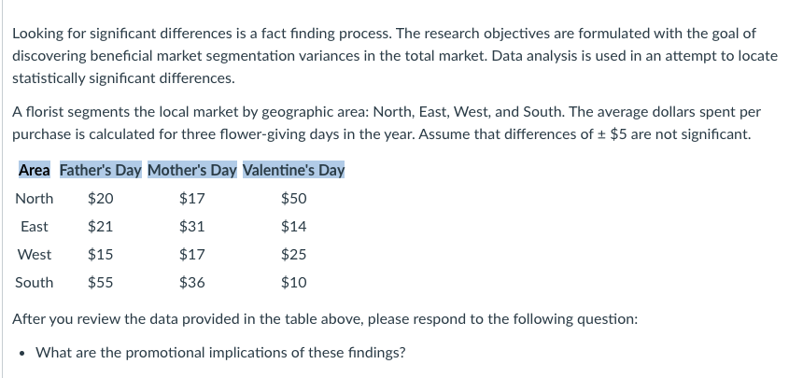Click East's Mother's Day value $31

click(x=192, y=227)
